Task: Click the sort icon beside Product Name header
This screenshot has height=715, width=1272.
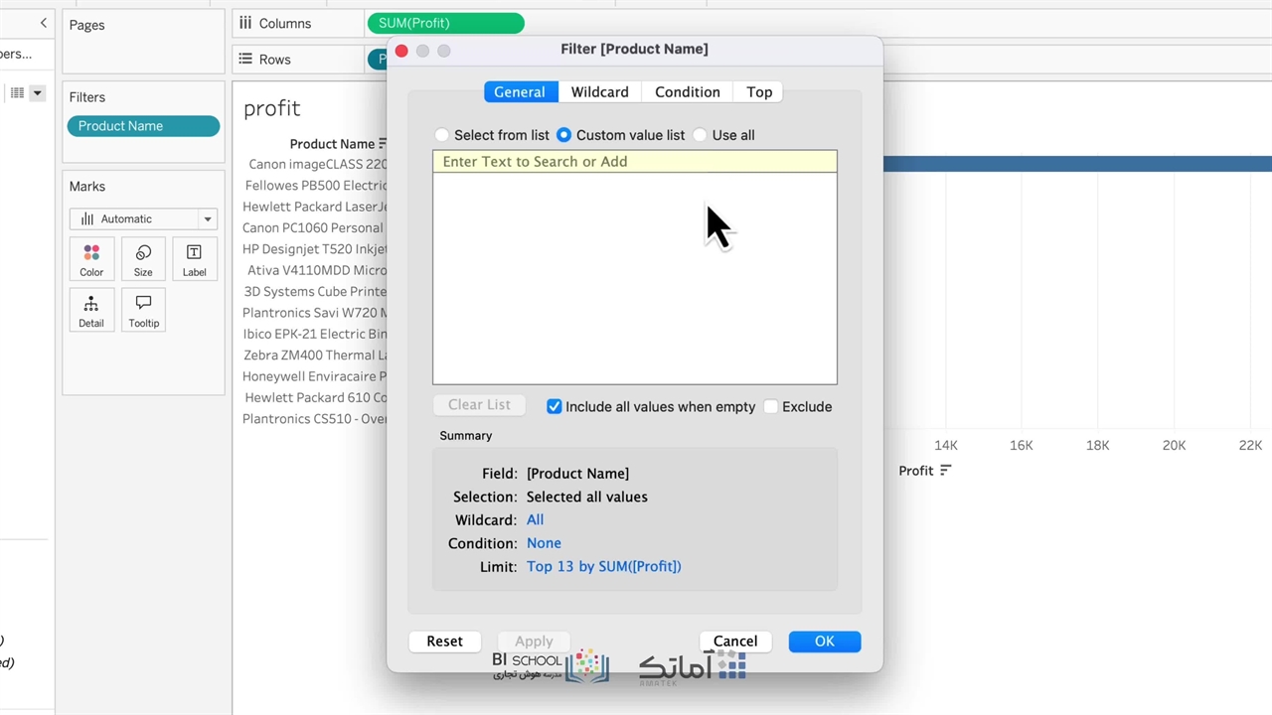Action: [383, 144]
